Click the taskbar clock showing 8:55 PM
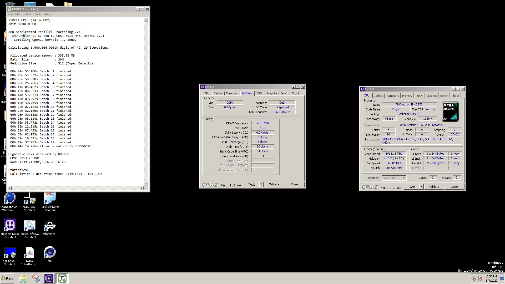The image size is (505, 284). pos(491,278)
